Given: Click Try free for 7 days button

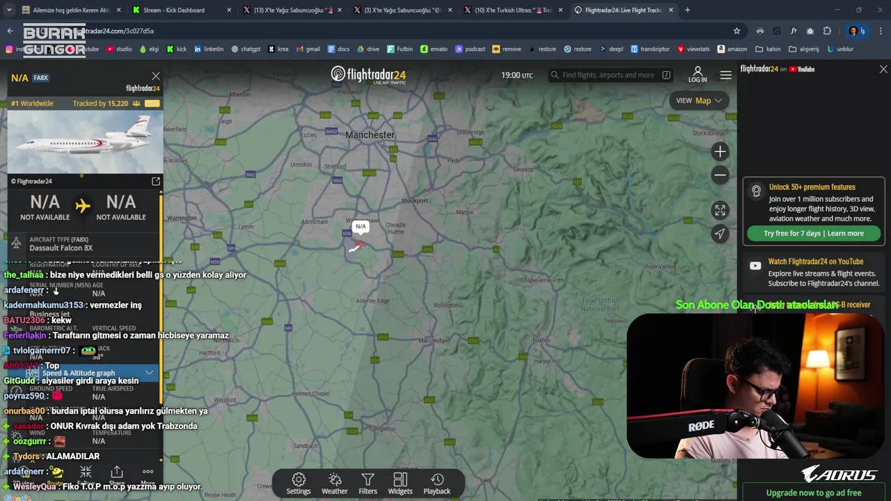Looking at the screenshot, I should coord(814,234).
